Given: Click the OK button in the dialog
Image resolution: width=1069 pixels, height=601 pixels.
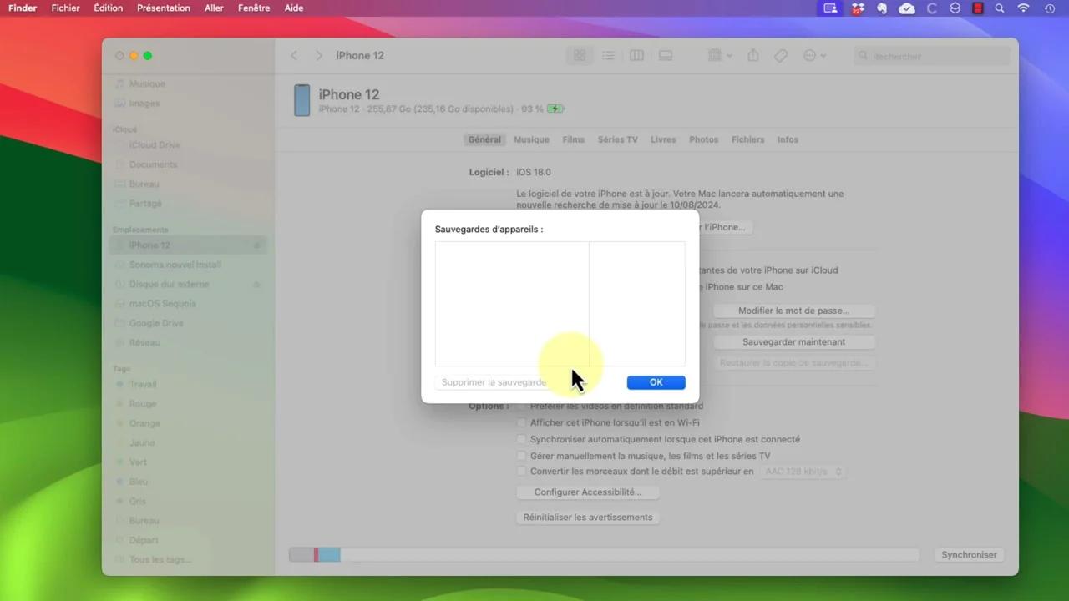Looking at the screenshot, I should (656, 381).
